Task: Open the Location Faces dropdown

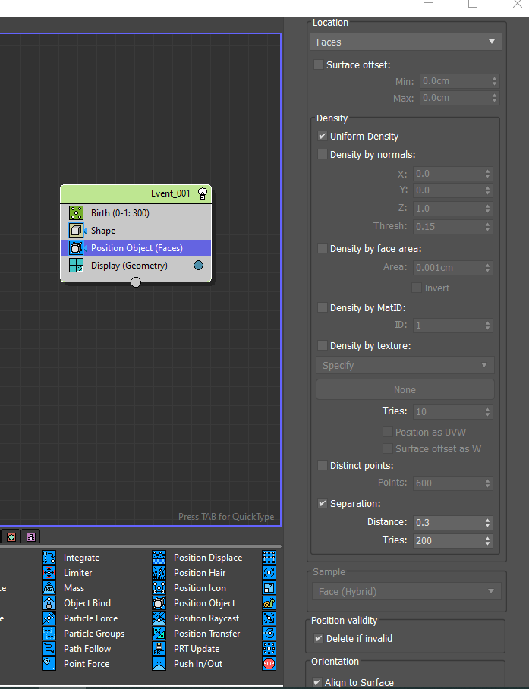Action: [x=405, y=42]
